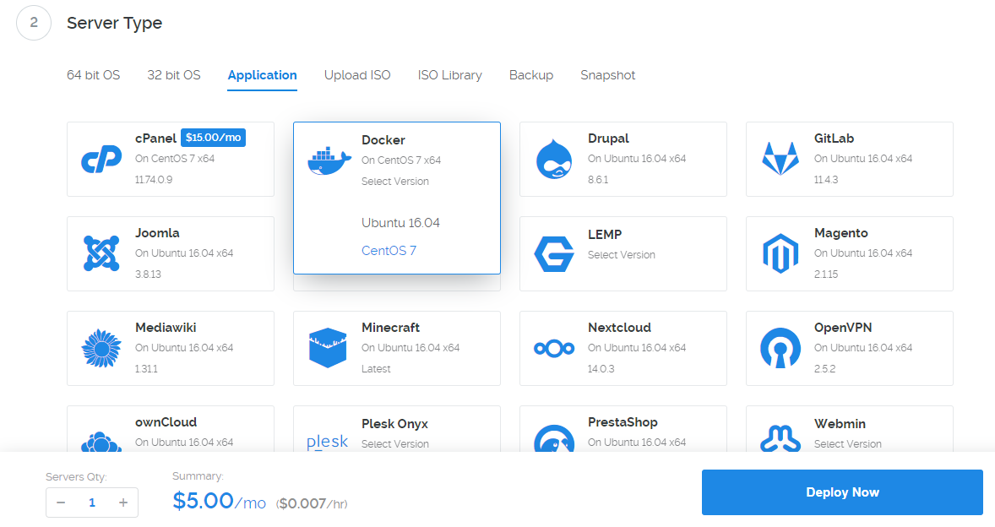Choose CentOS 7 for Docker
995x527 pixels.
pyautogui.click(x=389, y=251)
